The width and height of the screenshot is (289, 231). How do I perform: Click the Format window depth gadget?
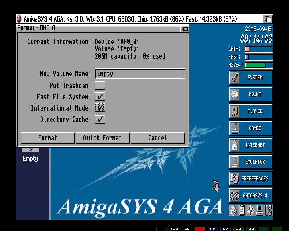click(x=185, y=28)
